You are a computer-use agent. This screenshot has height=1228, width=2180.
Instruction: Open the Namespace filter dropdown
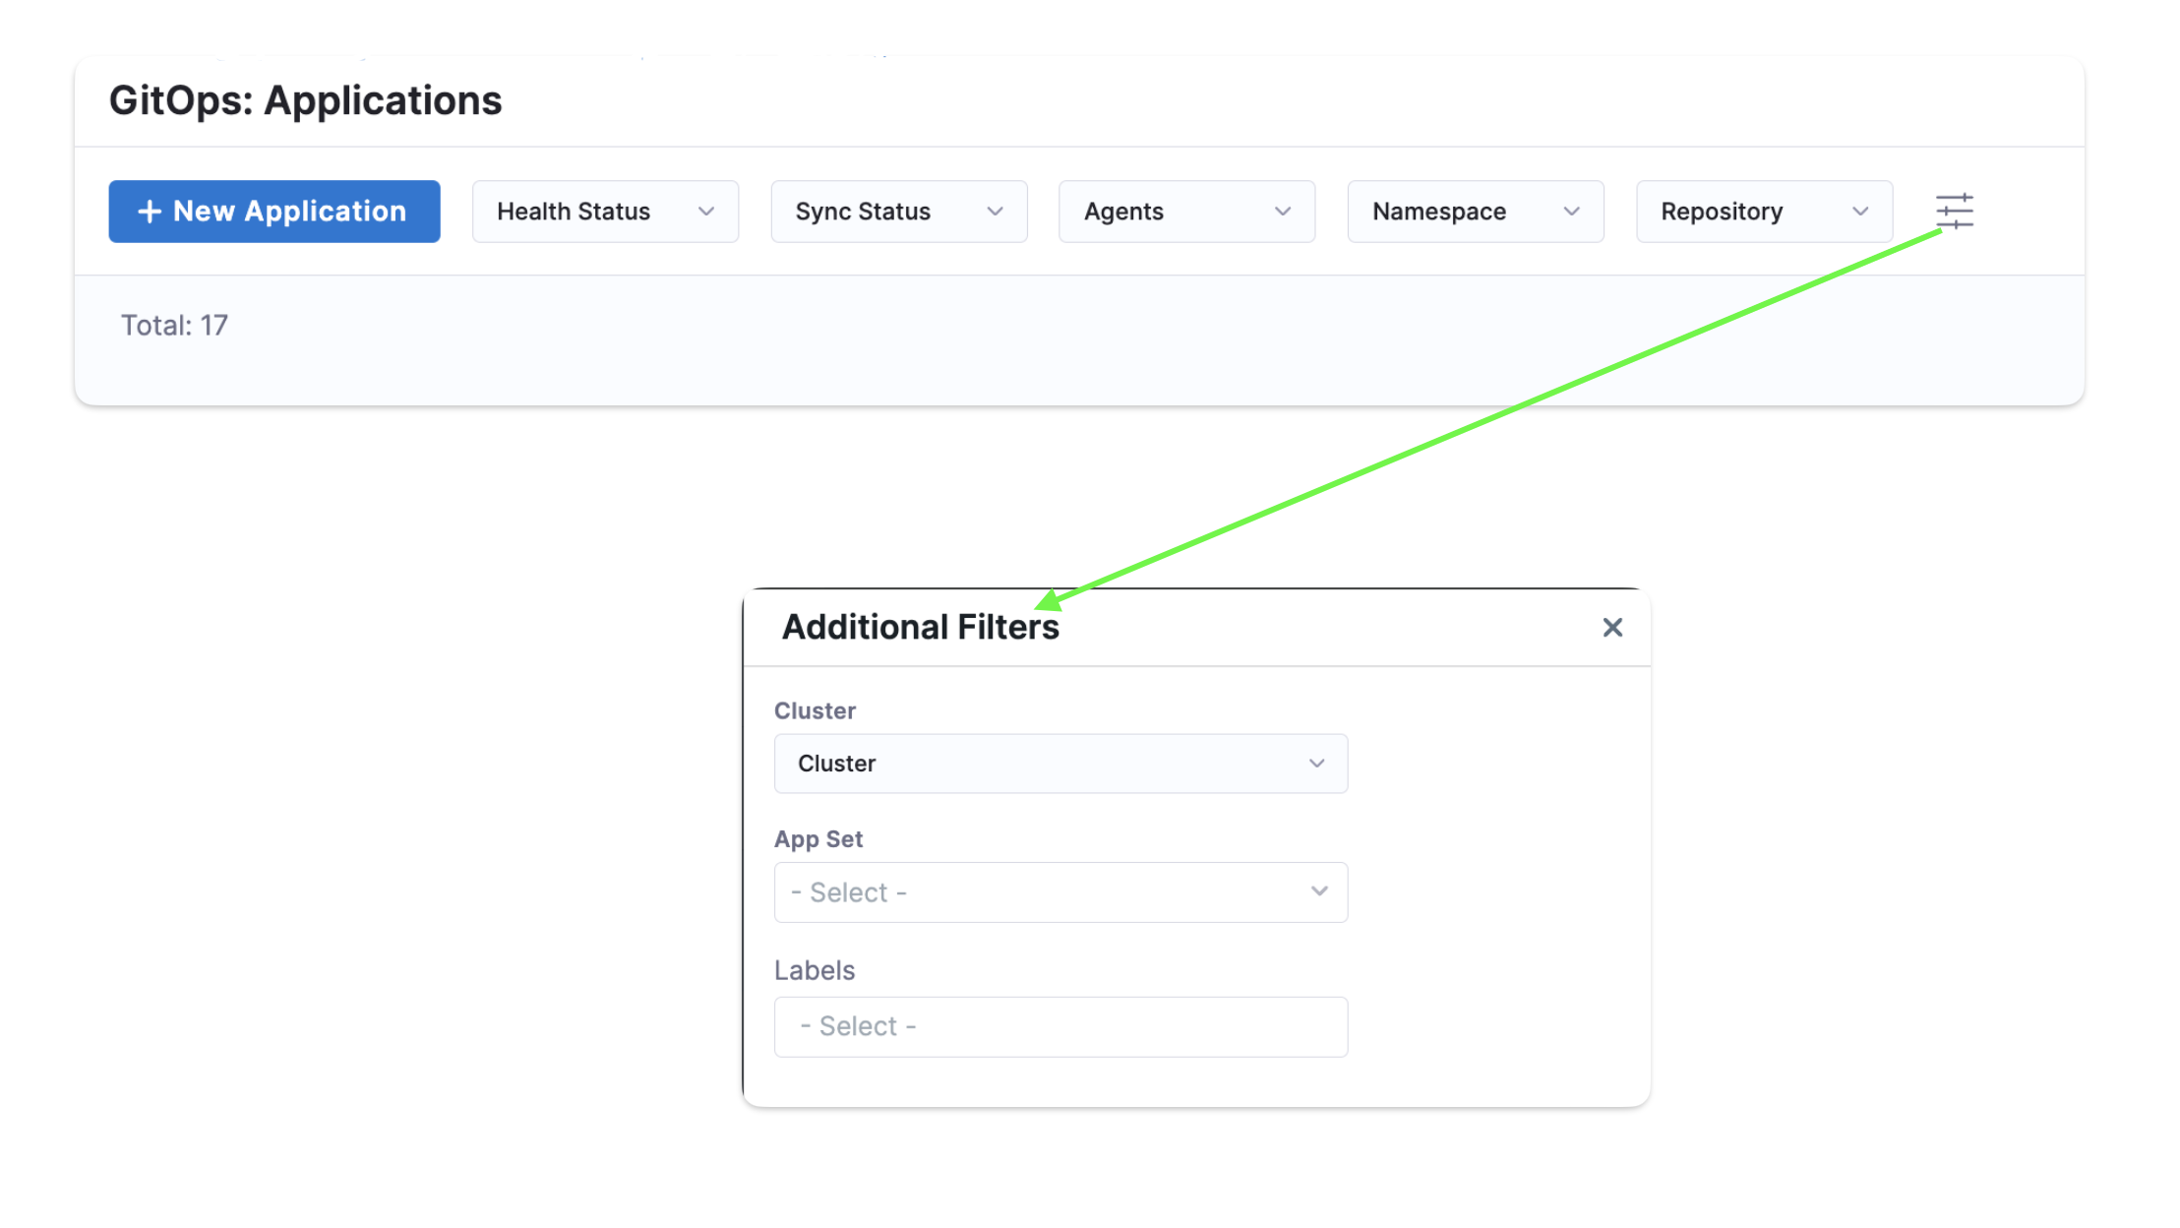[1474, 211]
